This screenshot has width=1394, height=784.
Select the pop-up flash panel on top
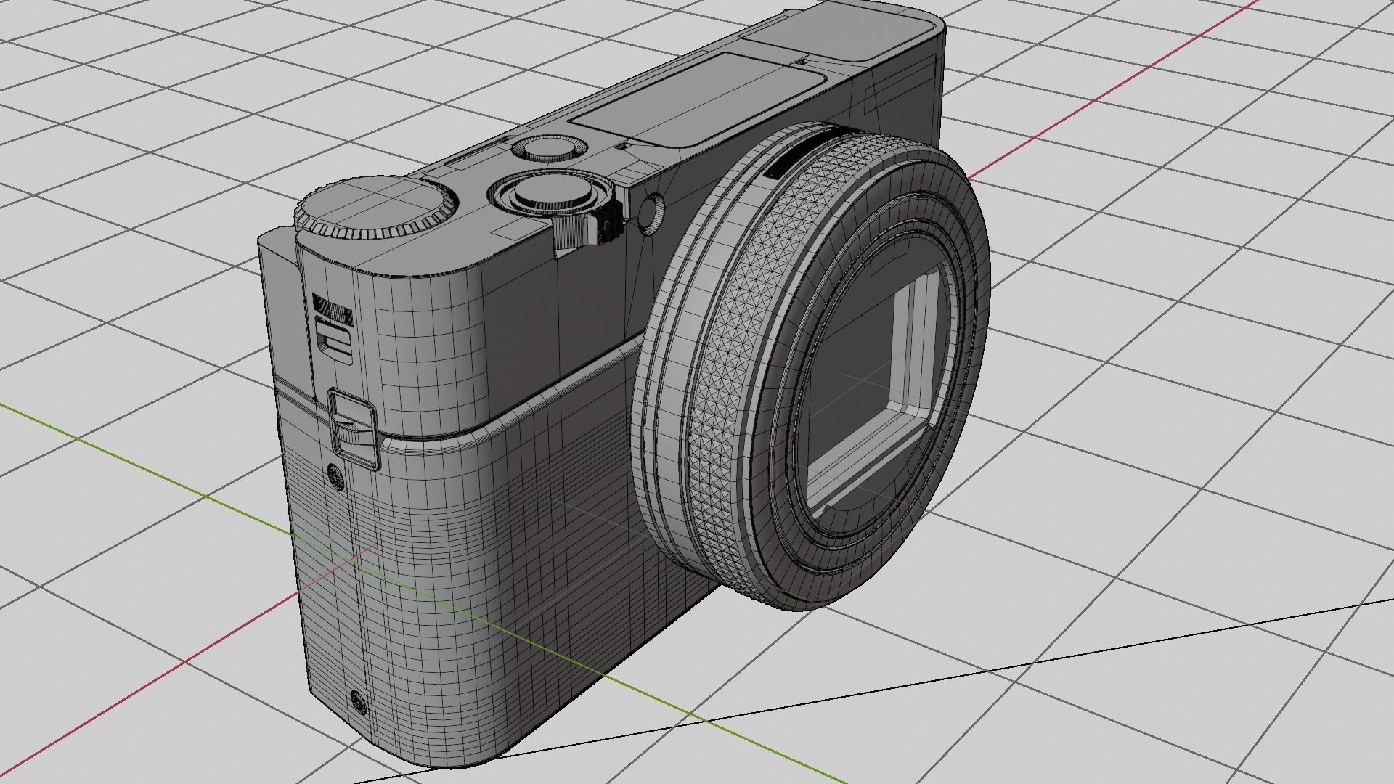pyautogui.click(x=697, y=99)
